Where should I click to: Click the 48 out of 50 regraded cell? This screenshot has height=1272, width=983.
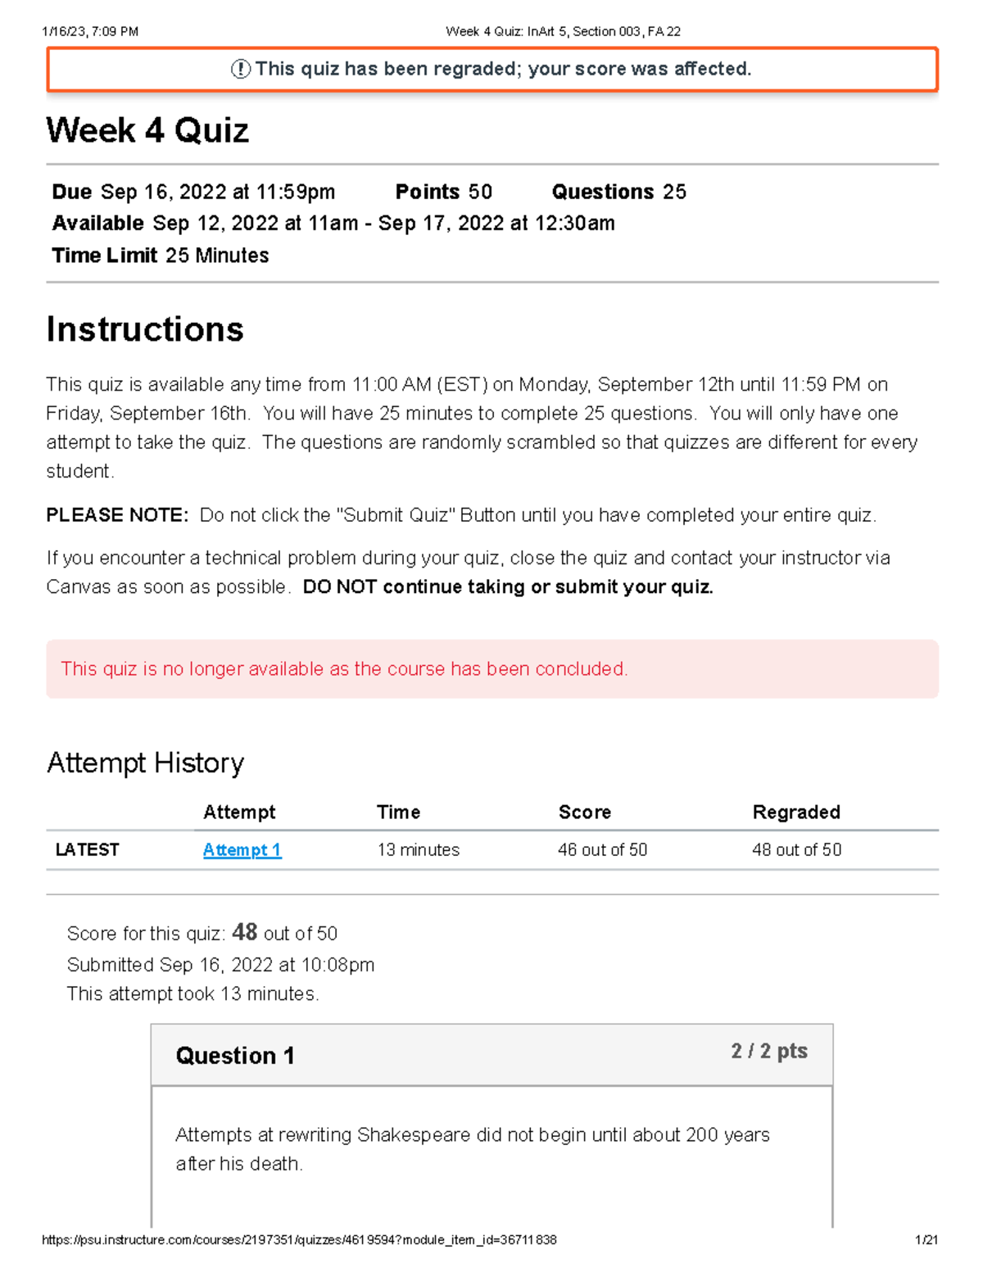[x=796, y=850]
